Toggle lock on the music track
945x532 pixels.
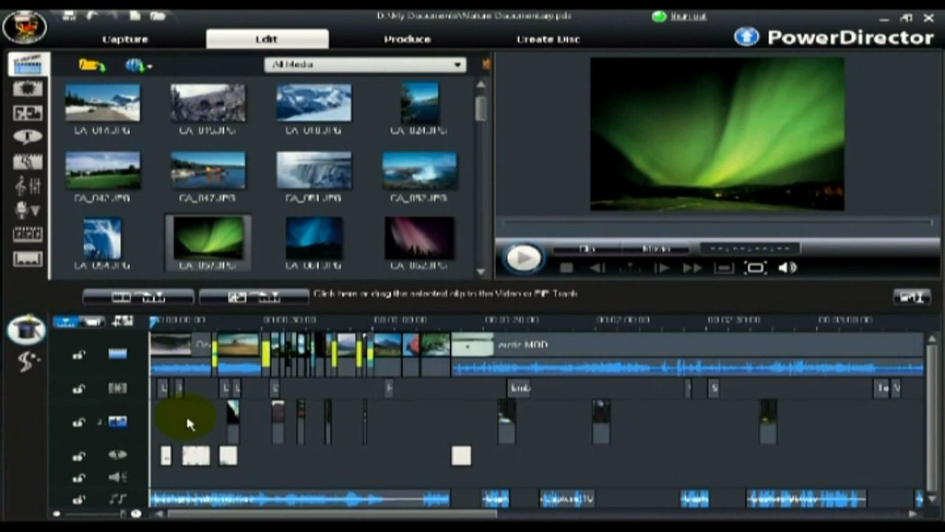pos(78,500)
